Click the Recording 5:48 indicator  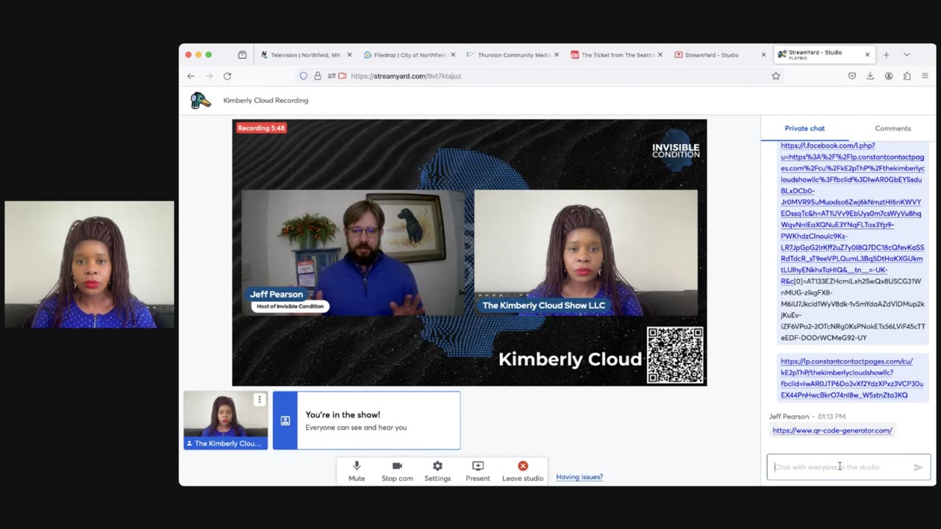[261, 128]
